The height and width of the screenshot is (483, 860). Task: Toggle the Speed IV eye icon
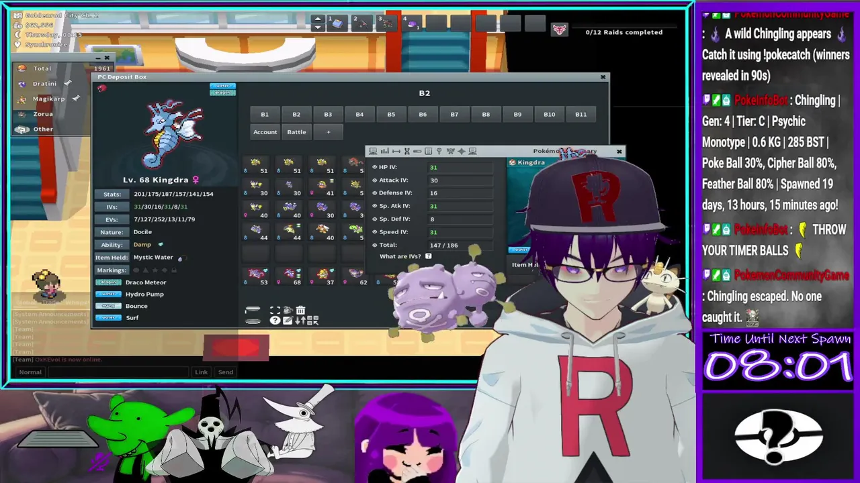point(375,231)
